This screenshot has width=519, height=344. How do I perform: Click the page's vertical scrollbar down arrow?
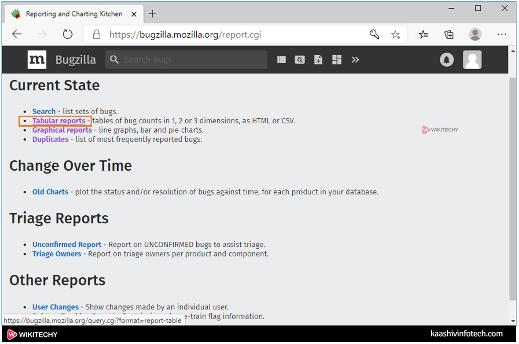point(512,320)
